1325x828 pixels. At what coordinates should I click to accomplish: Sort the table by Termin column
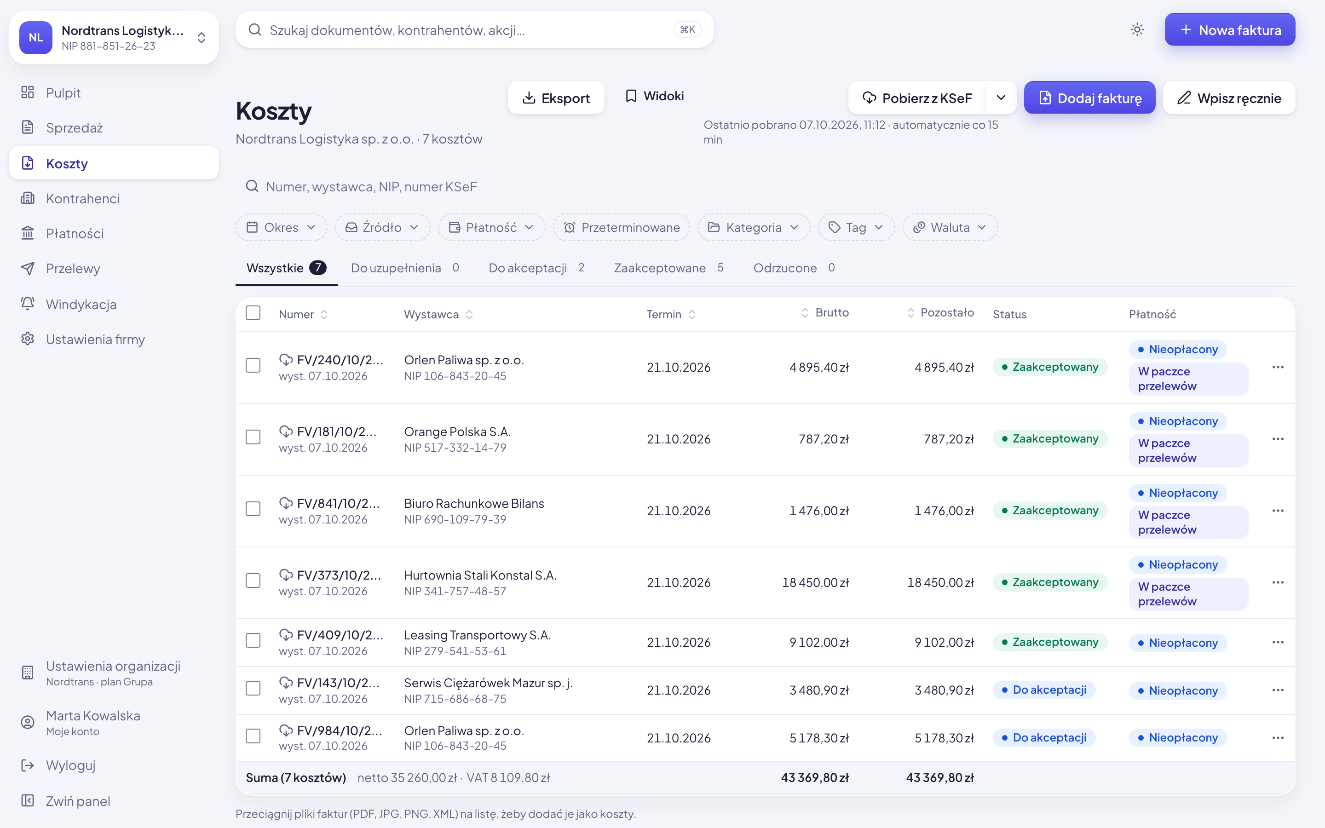[x=671, y=314]
